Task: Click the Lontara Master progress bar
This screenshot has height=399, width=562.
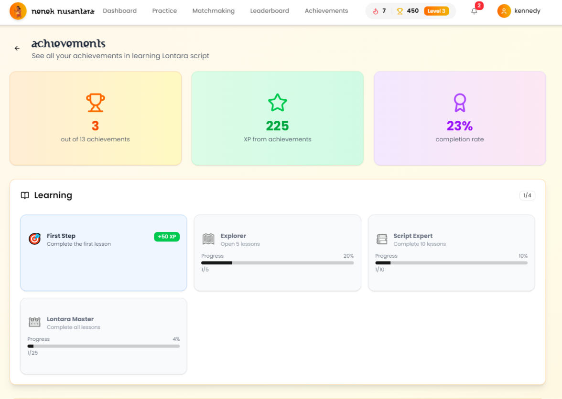Action: coord(104,346)
